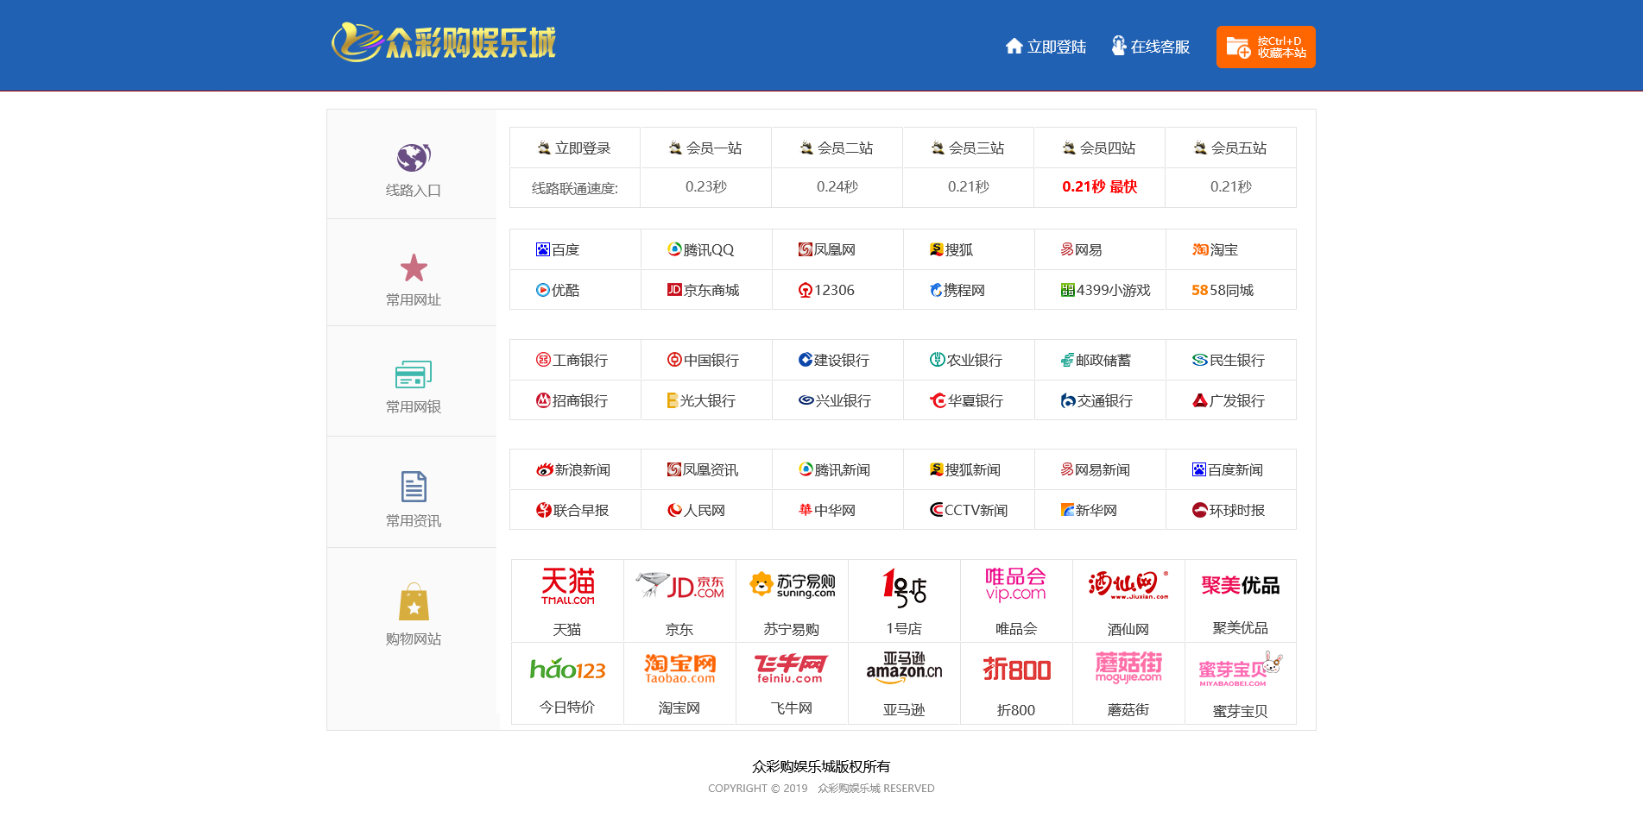
Task: Select the credit card icon for 常用网银
Action: point(414,374)
